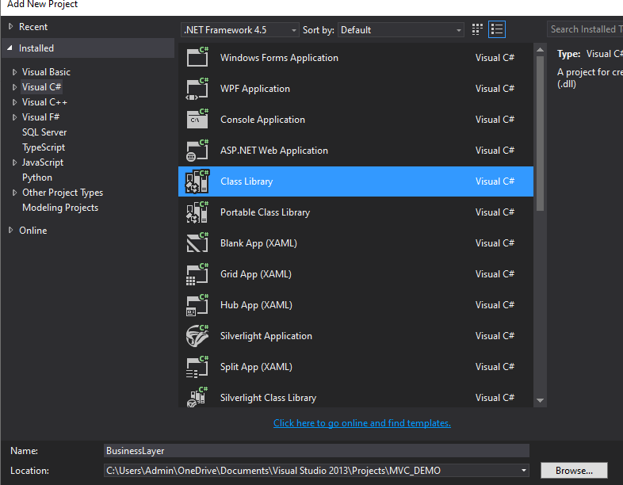Click the Location path text field
Screen dimensions: 623x485
[x=311, y=471]
